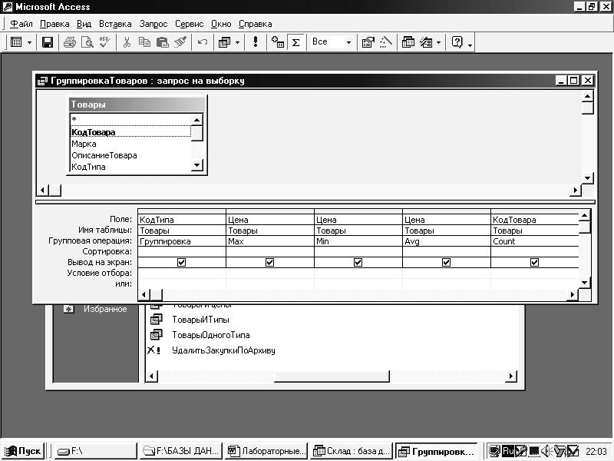Expand the New Object dropdown arrow
The image size is (614, 461).
point(438,42)
